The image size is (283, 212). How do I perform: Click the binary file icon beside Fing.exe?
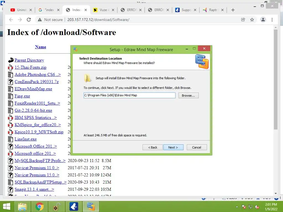coord(11,96)
